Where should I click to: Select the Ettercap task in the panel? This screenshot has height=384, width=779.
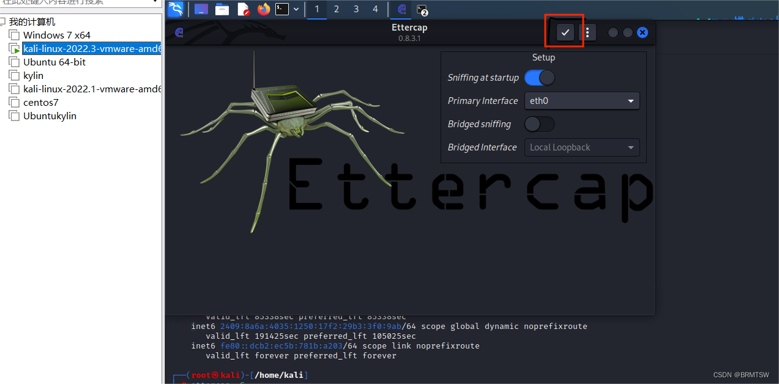coord(402,9)
